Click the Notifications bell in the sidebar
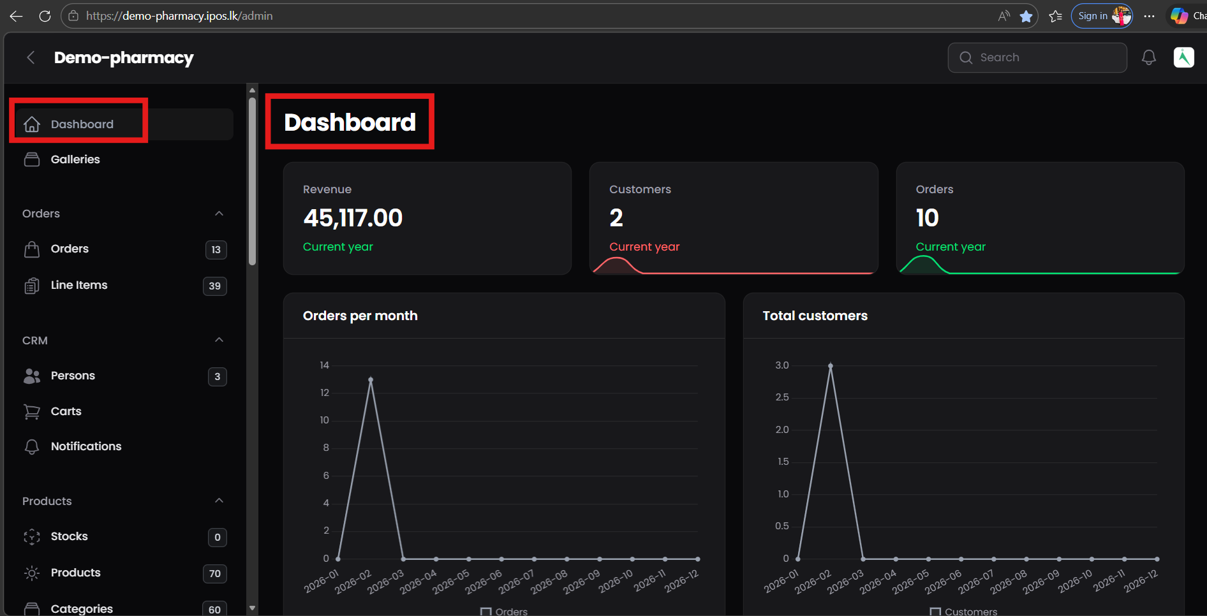This screenshot has height=616, width=1207. click(x=31, y=446)
